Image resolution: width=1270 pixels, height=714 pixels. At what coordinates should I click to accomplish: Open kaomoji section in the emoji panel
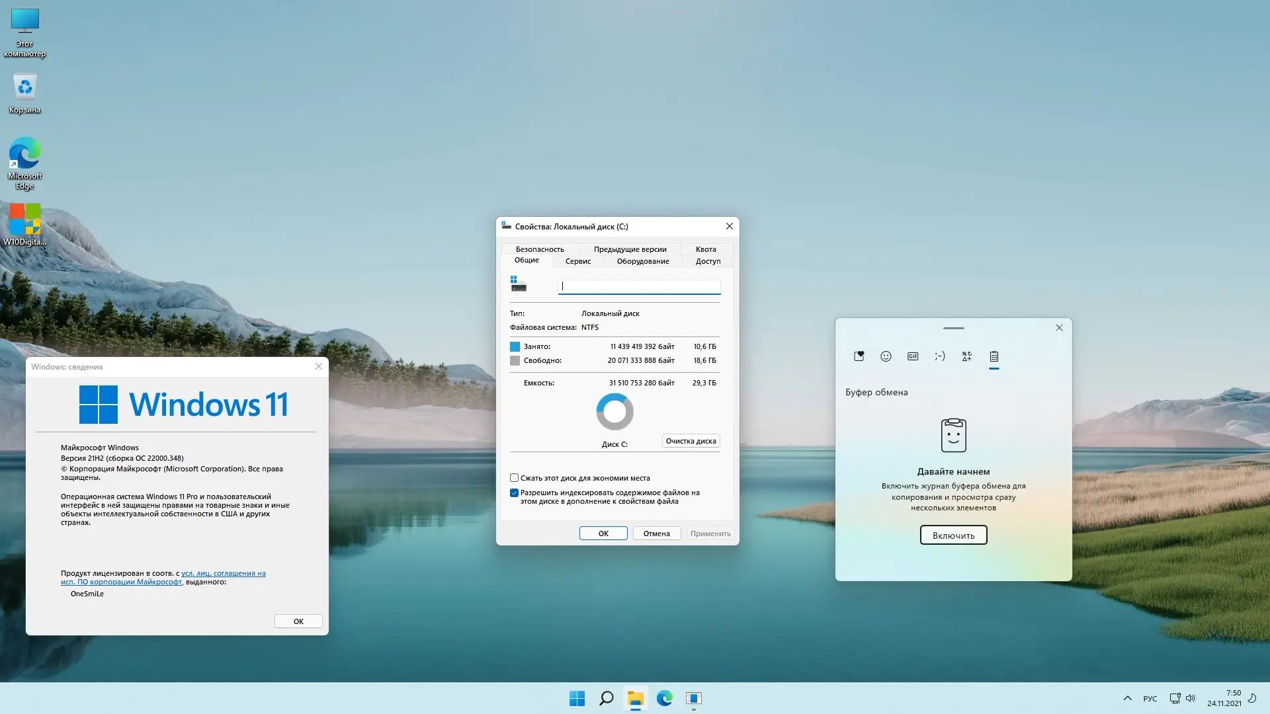(940, 356)
